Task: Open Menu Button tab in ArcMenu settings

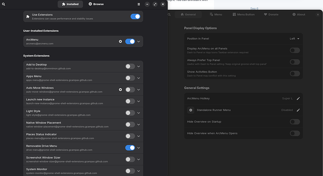Action: (243, 15)
